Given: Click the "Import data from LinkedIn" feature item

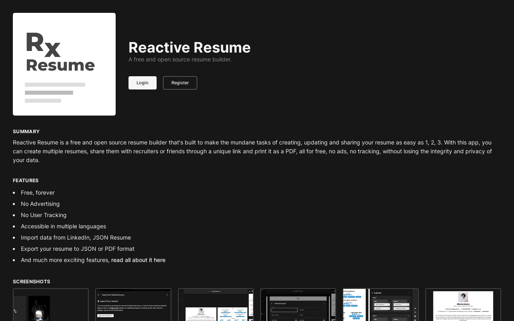Looking at the screenshot, I should pyautogui.click(x=76, y=238).
